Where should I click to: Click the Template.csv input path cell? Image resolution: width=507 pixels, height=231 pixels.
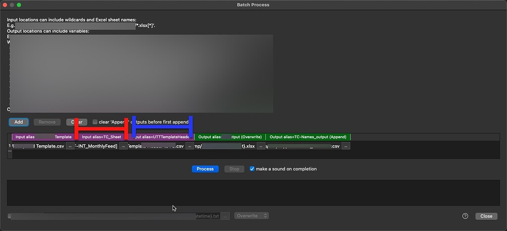point(39,146)
